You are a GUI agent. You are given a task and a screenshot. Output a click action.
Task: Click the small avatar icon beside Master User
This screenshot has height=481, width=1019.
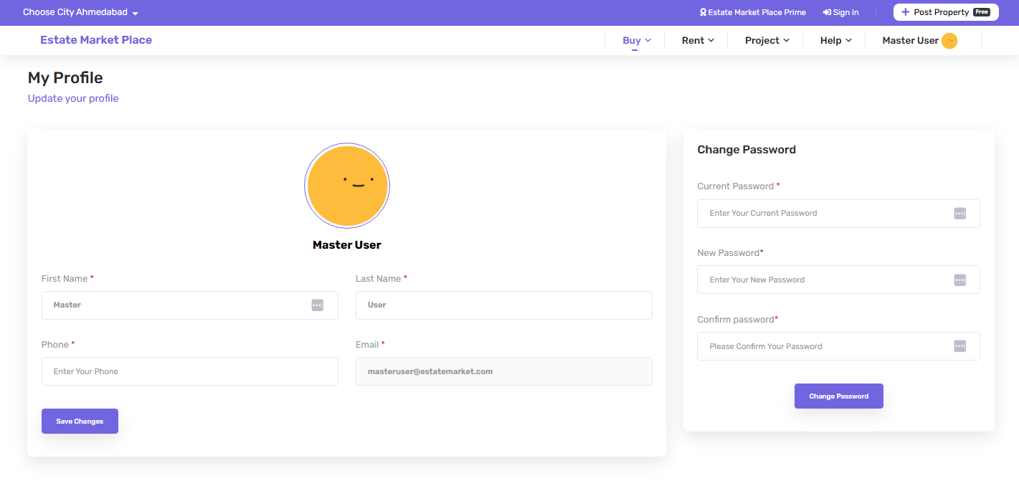[949, 41]
